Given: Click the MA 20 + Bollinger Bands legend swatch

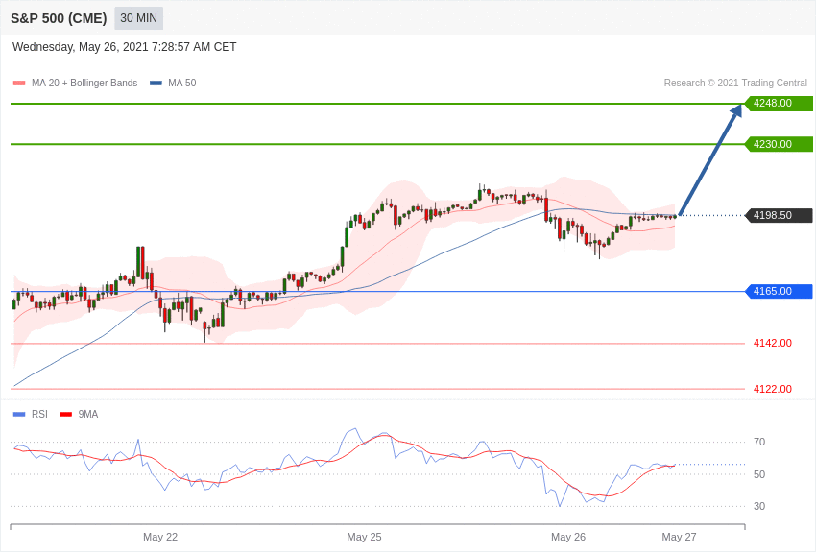Looking at the screenshot, I should [x=19, y=84].
